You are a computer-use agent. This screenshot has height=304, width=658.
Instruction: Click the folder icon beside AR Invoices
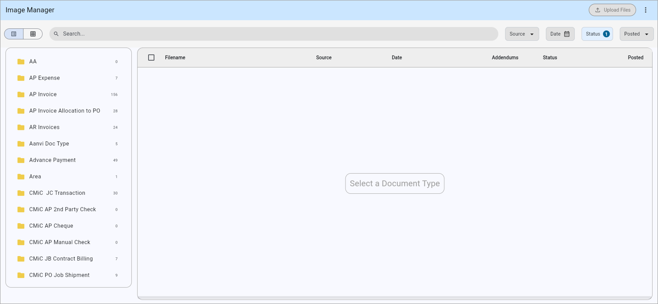click(x=21, y=128)
